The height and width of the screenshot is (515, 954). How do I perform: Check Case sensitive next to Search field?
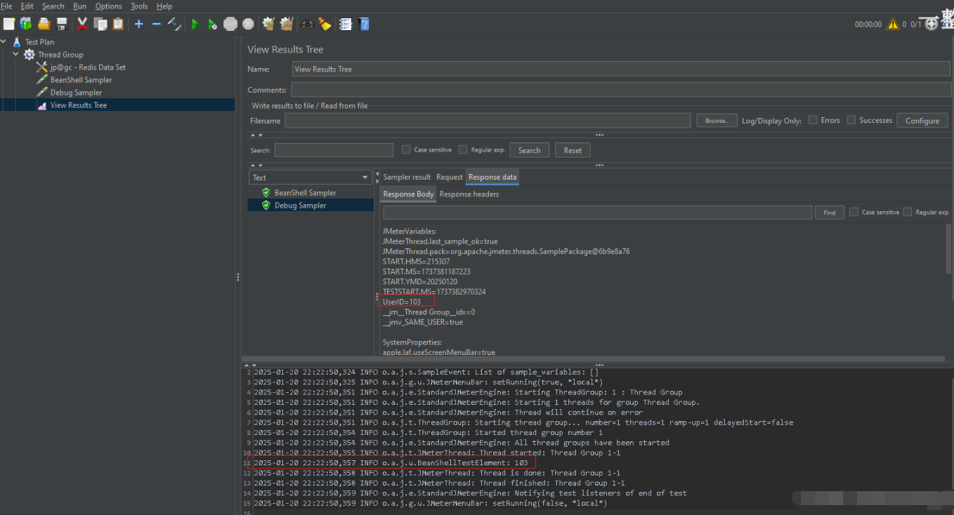tap(405, 149)
